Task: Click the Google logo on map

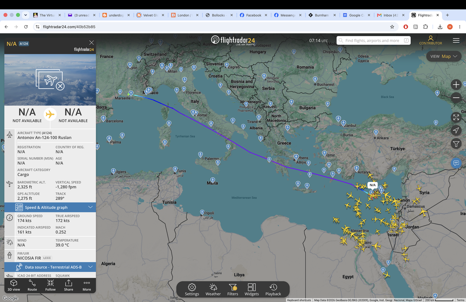Action: 10,298
